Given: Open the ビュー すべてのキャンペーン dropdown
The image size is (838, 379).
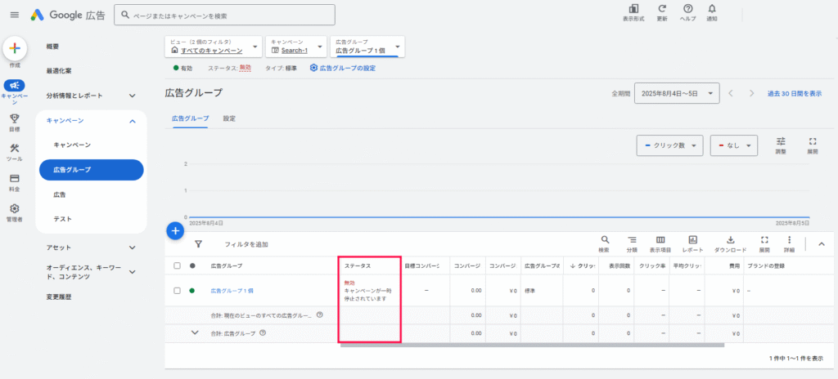Looking at the screenshot, I should pos(214,47).
